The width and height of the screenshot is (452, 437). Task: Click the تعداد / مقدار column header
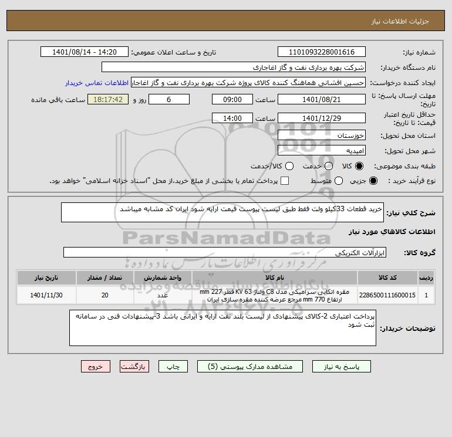tap(104, 277)
